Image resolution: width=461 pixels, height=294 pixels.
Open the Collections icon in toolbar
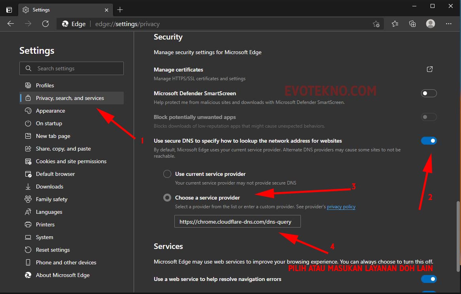pos(412,24)
